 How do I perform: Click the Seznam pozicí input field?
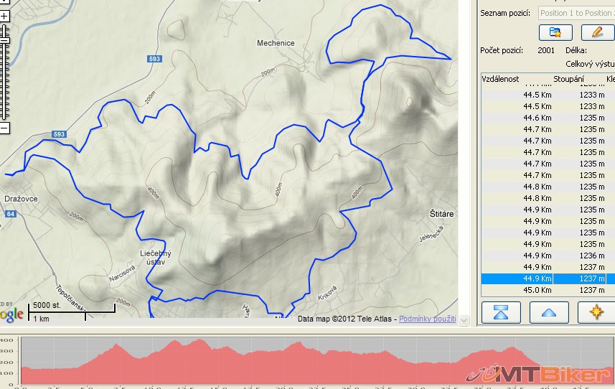(x=576, y=13)
